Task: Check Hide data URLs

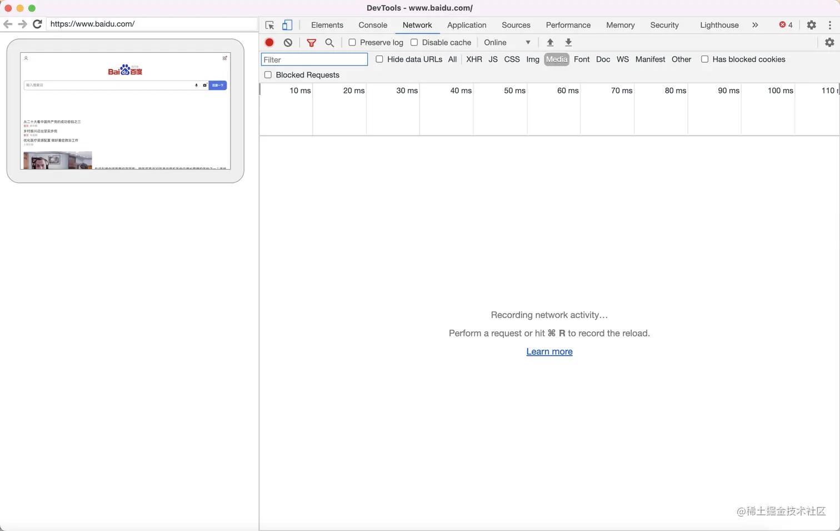Action: tap(379, 59)
